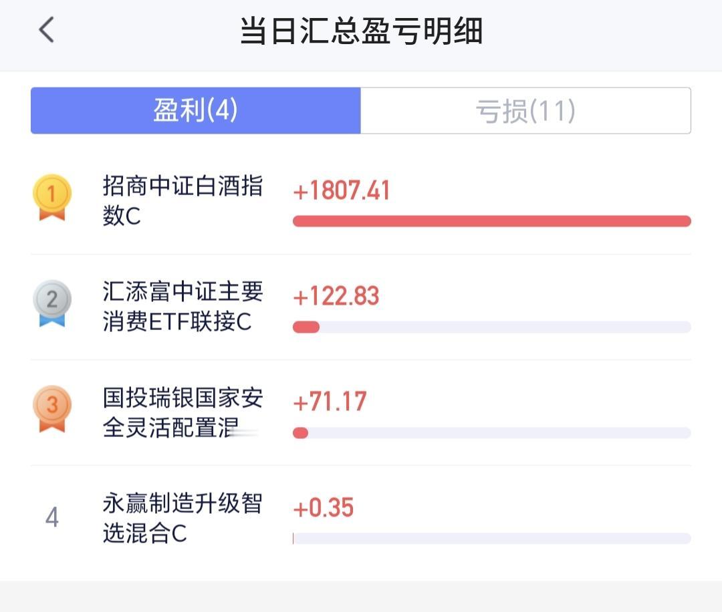Click the rank number 4 label
The image size is (722, 612).
tap(51, 518)
